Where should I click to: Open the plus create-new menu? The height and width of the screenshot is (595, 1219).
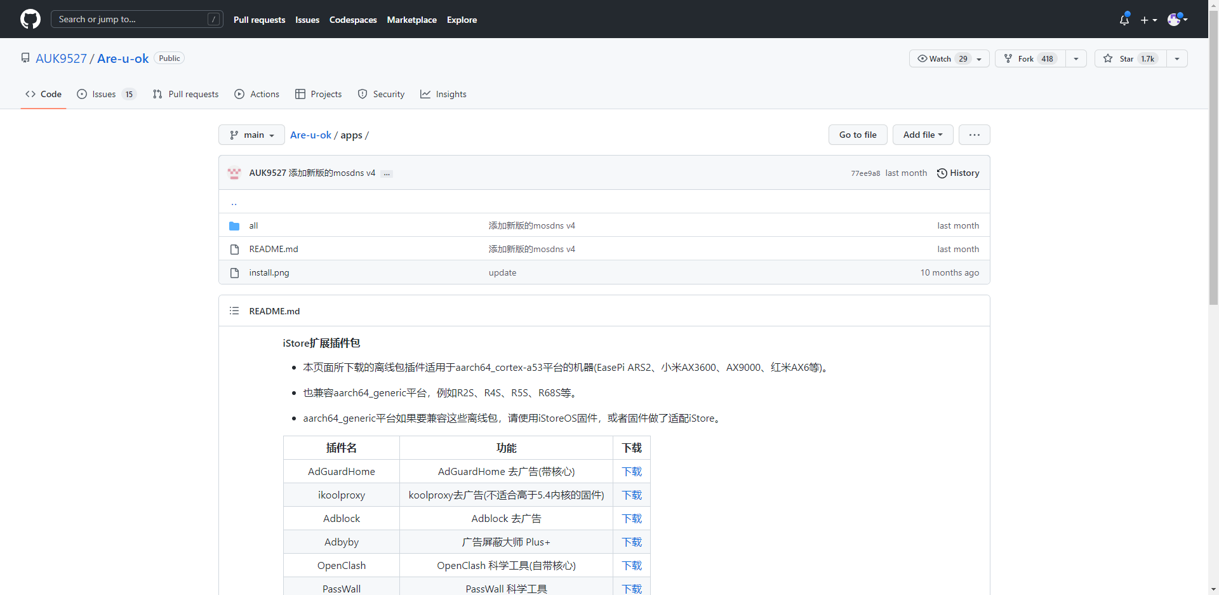pyautogui.click(x=1149, y=20)
